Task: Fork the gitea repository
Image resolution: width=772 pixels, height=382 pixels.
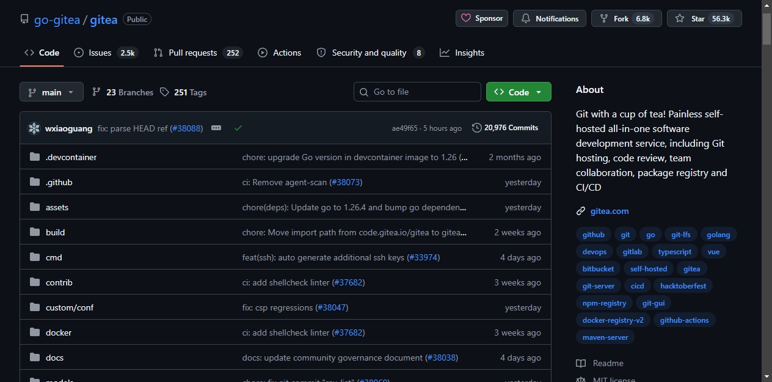Action: click(627, 18)
